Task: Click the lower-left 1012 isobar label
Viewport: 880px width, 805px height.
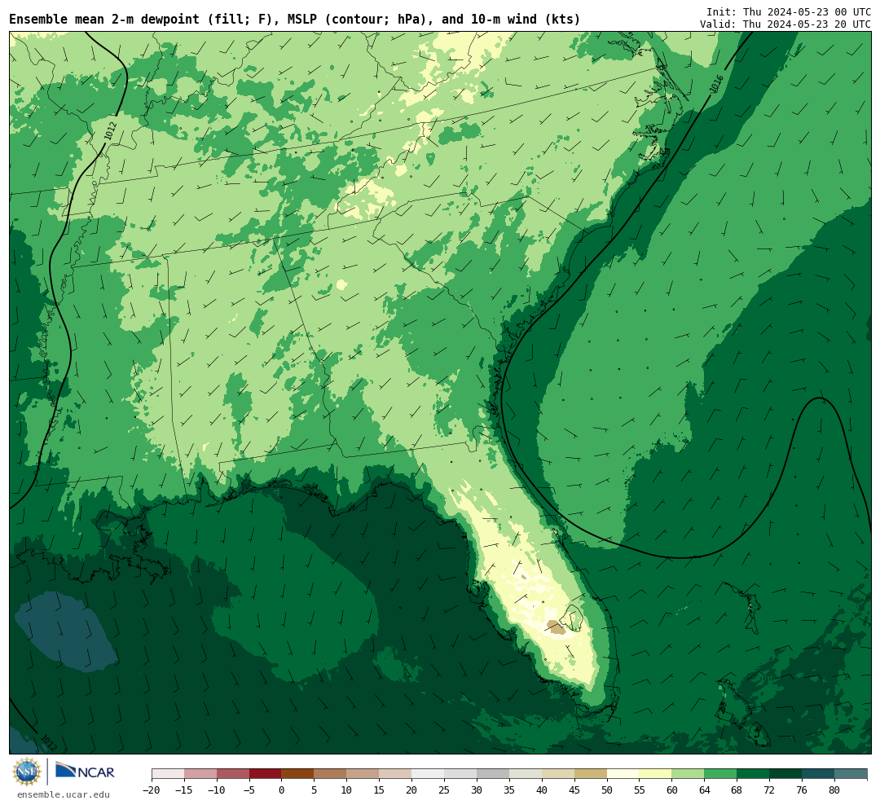Action: tap(49, 743)
